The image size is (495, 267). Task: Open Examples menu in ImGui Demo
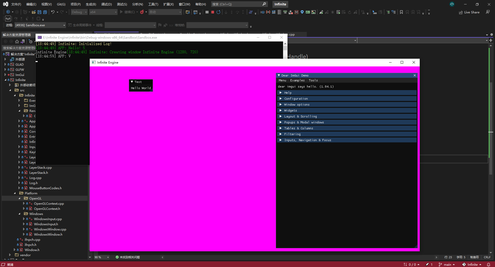coord(297,80)
